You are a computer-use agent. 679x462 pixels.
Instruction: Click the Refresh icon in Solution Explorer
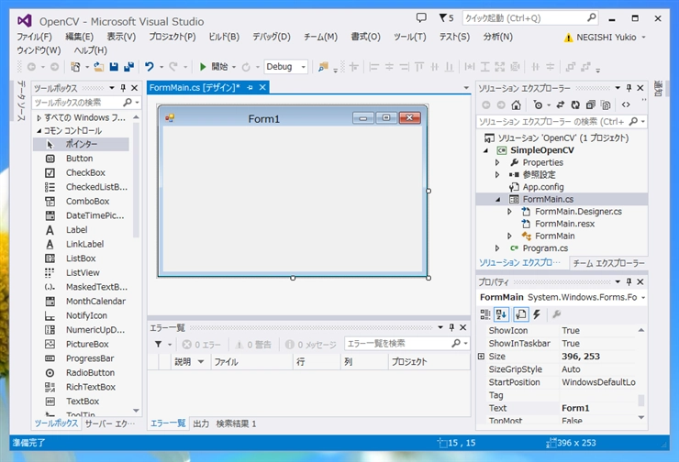pyautogui.click(x=575, y=104)
